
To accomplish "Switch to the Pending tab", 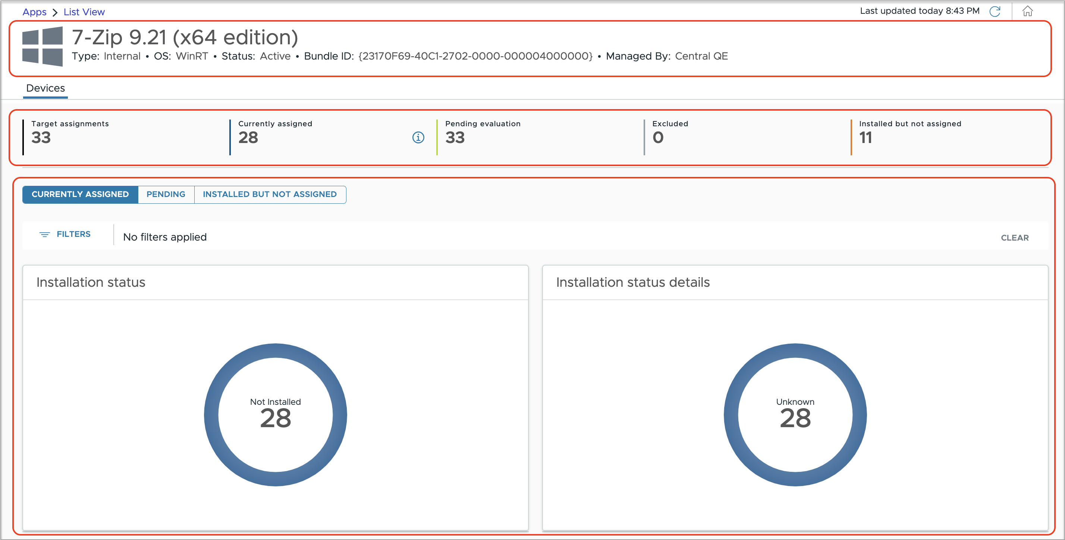I will pyautogui.click(x=166, y=194).
